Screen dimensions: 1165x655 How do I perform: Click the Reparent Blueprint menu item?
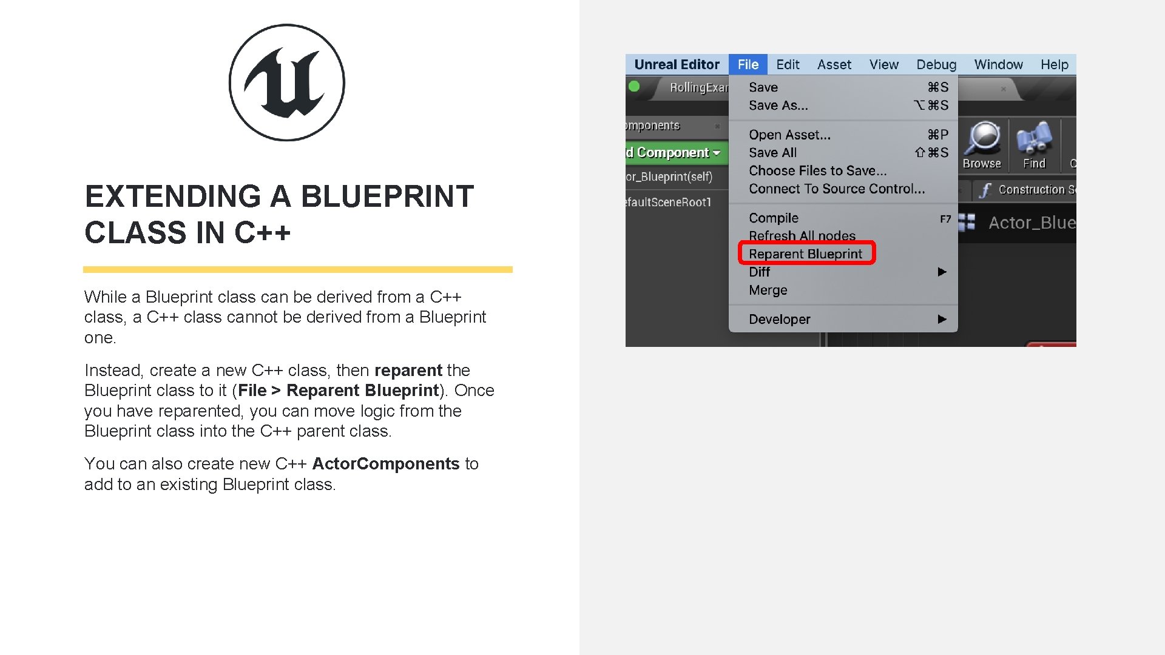tap(805, 254)
